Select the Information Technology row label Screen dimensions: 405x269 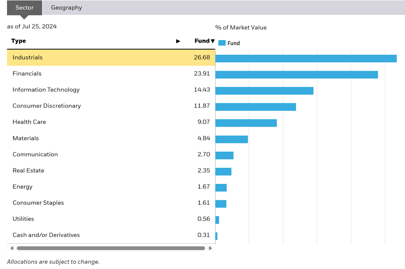[x=46, y=90]
